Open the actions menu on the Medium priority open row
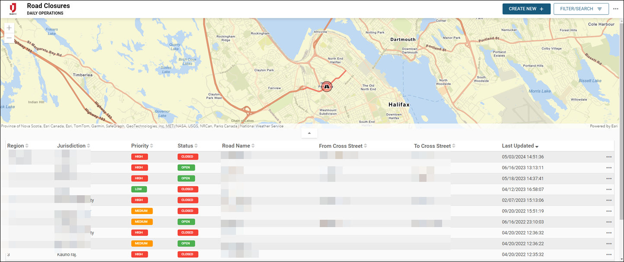 coord(609,221)
